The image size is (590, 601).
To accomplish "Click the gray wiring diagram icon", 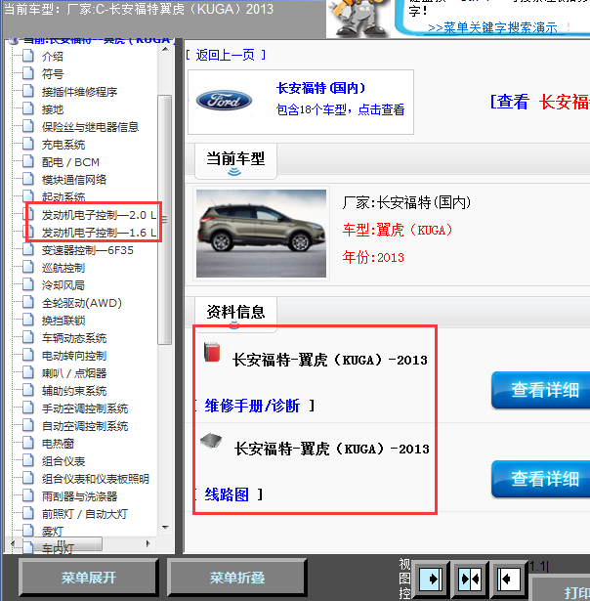I will pyautogui.click(x=211, y=441).
